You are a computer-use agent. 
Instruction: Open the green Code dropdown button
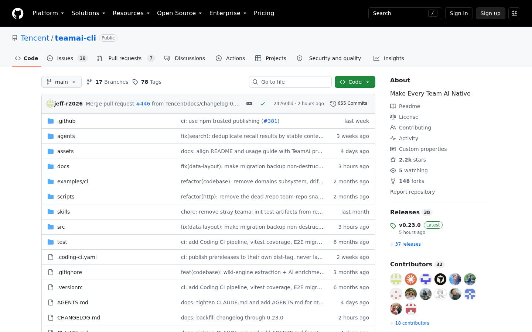(355, 82)
